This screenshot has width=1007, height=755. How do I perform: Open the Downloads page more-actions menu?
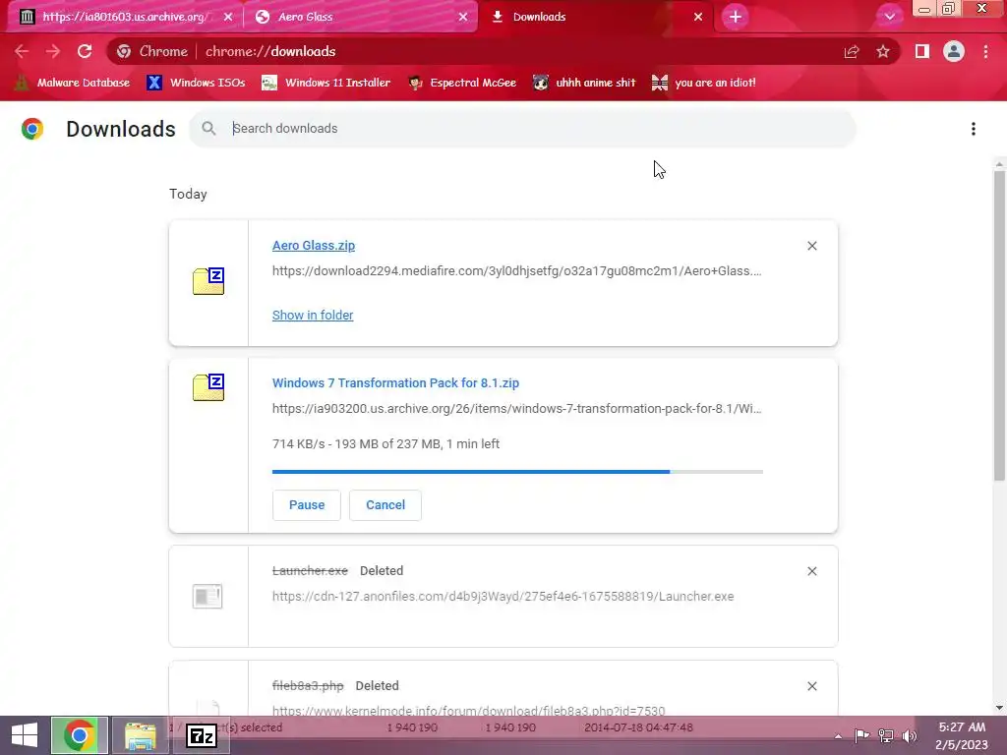[974, 129]
